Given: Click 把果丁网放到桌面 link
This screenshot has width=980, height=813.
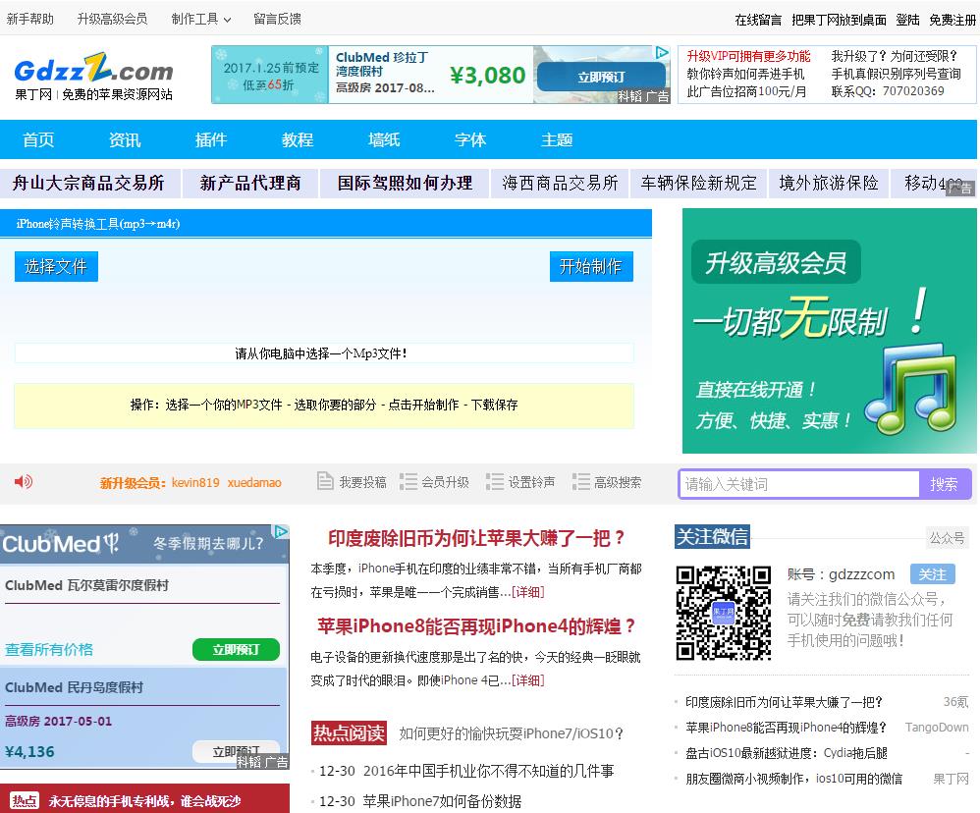Looking at the screenshot, I should pyautogui.click(x=839, y=20).
